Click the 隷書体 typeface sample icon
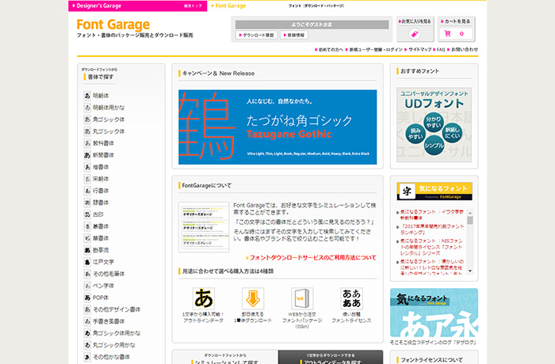555x364 pixels. pos(87,203)
